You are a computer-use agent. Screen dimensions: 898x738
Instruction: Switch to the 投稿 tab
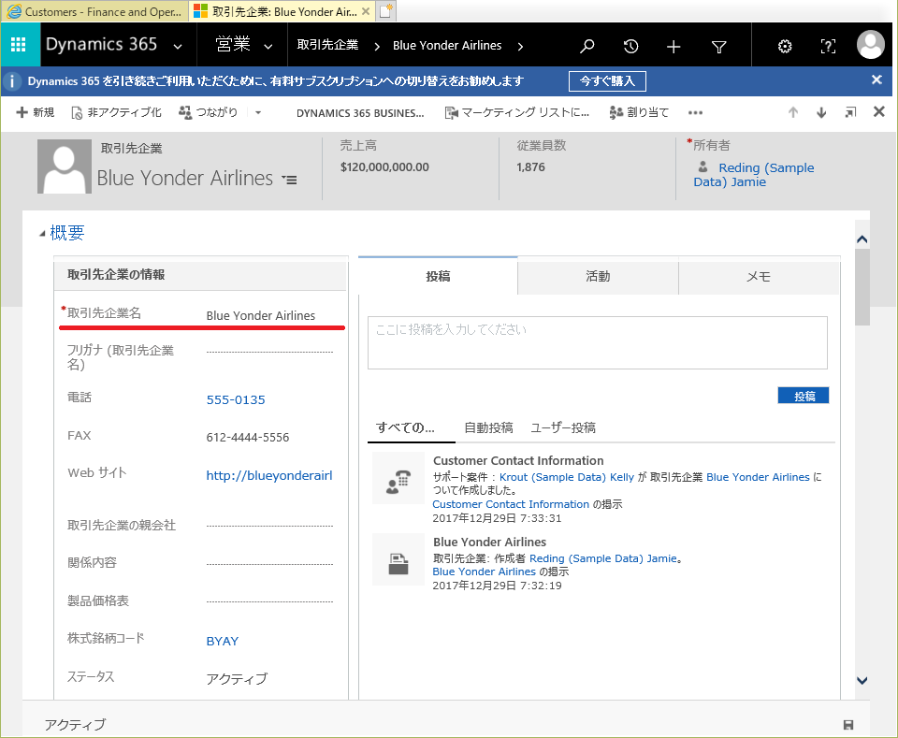point(438,276)
